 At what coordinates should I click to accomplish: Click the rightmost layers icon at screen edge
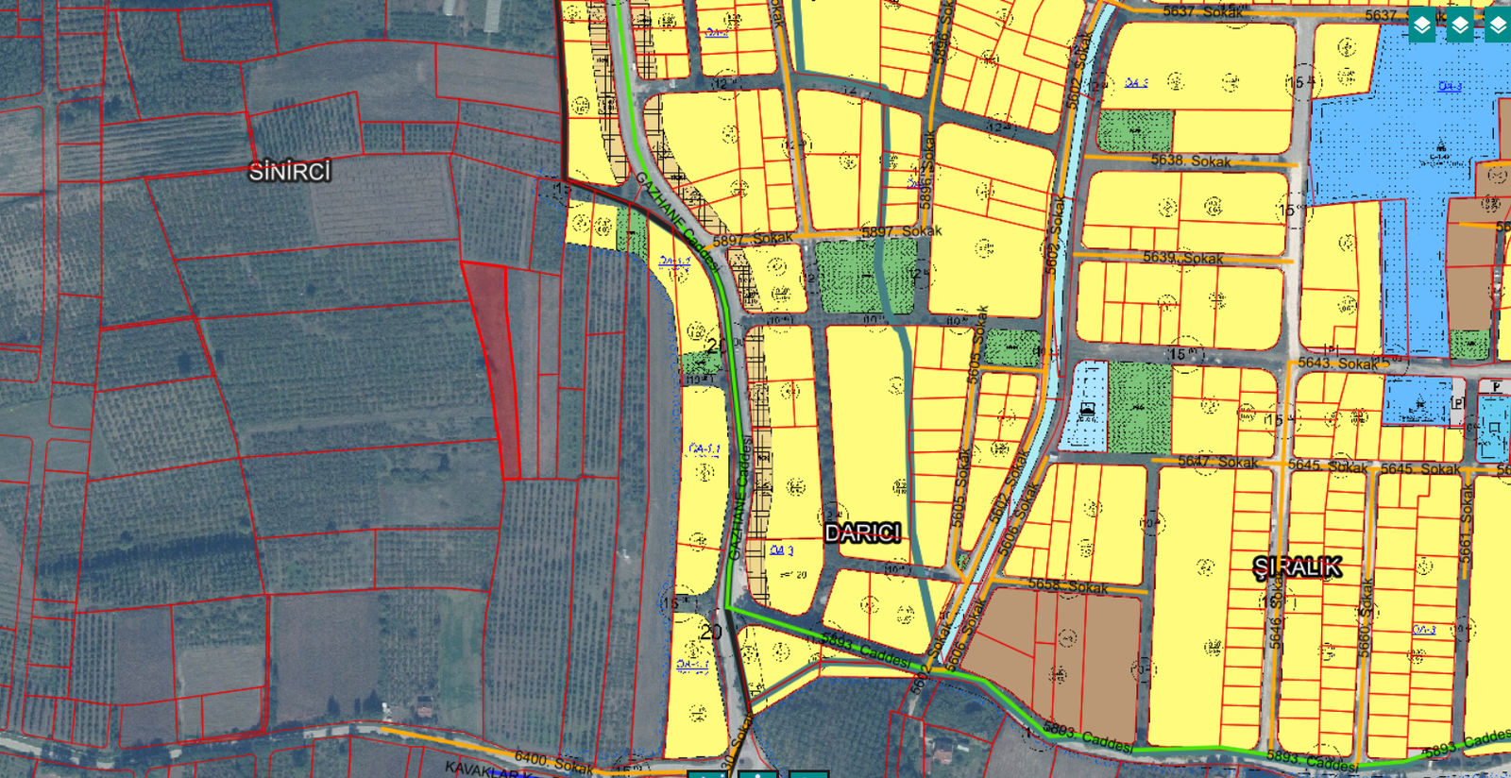click(1498, 25)
